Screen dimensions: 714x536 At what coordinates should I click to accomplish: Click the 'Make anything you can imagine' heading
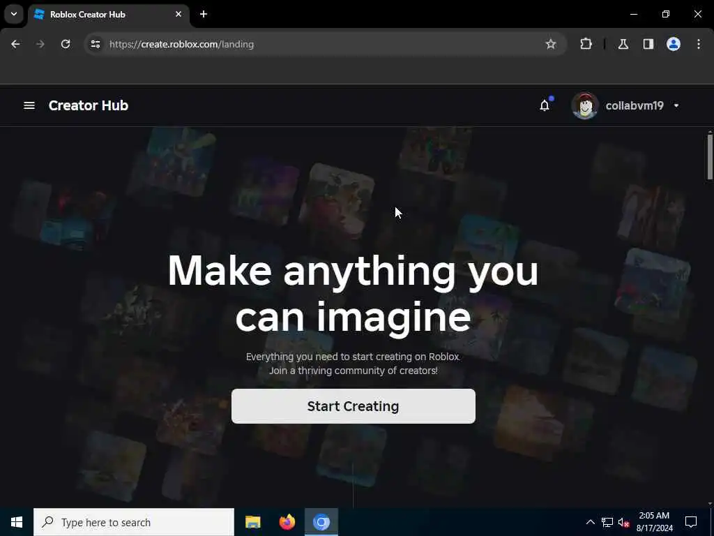click(353, 294)
